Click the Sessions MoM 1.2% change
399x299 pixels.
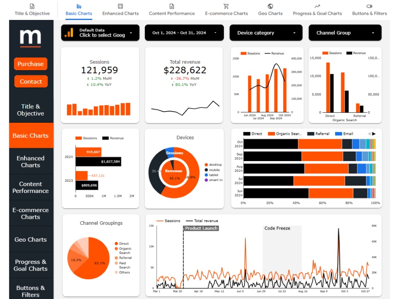(99, 79)
